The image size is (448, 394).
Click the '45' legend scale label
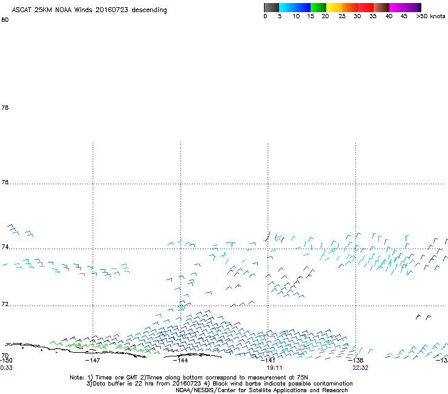click(404, 16)
